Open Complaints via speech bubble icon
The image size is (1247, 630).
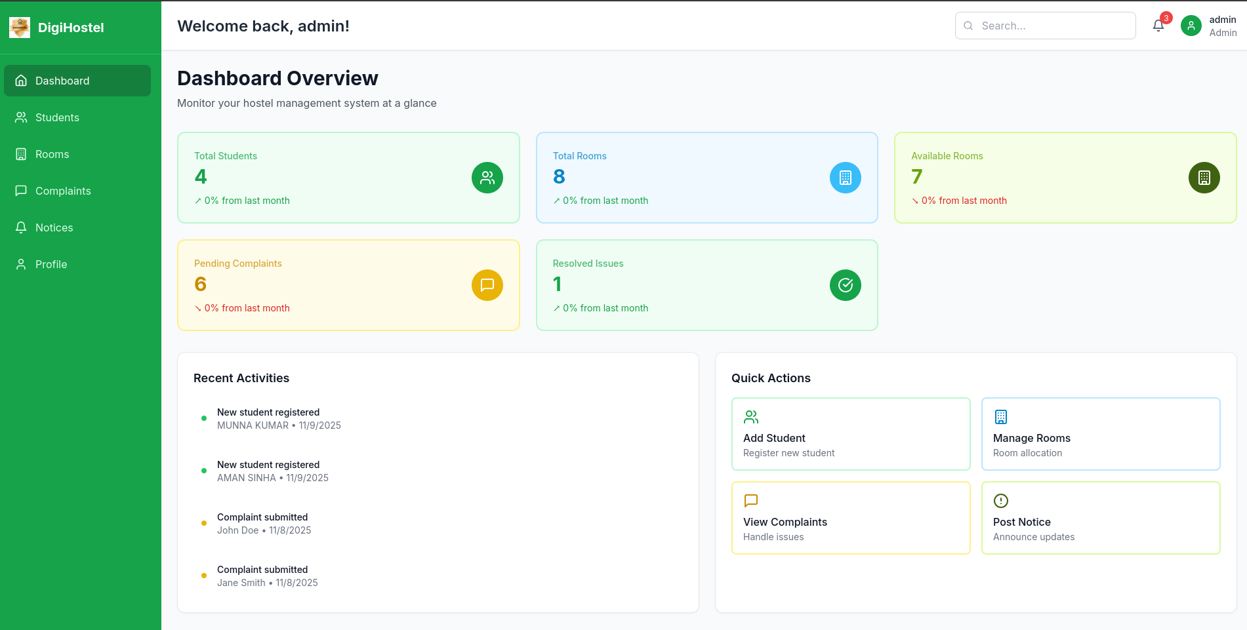coord(20,191)
